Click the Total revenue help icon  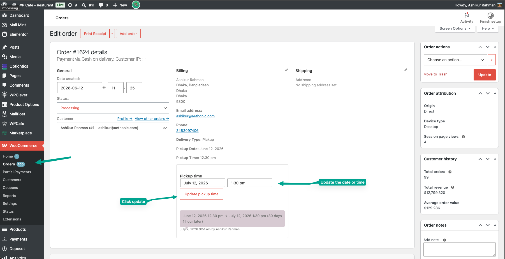coord(453,187)
